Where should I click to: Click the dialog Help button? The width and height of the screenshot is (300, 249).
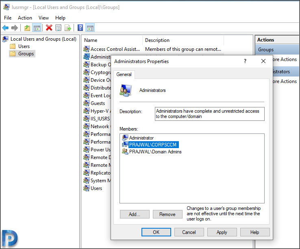tap(255, 232)
